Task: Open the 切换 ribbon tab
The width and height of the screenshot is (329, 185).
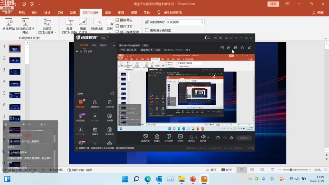Action: 60,12
